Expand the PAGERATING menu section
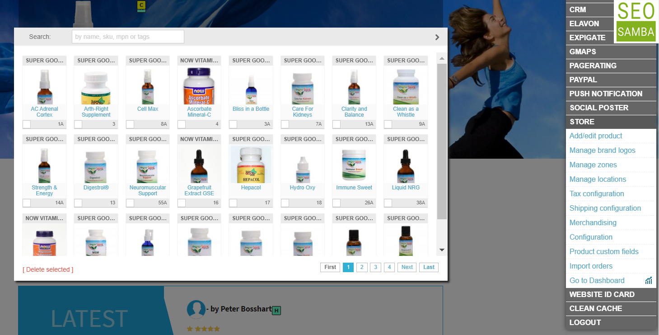This screenshot has width=659, height=335. pyautogui.click(x=611, y=66)
